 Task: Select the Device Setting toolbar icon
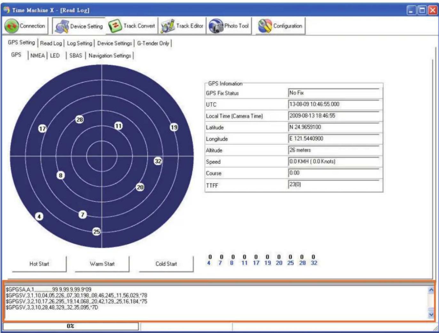coord(62,27)
